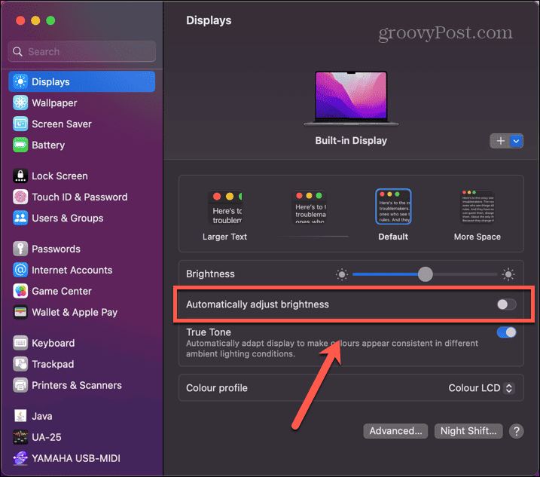Click the UA-25 waveform icon

point(20,437)
